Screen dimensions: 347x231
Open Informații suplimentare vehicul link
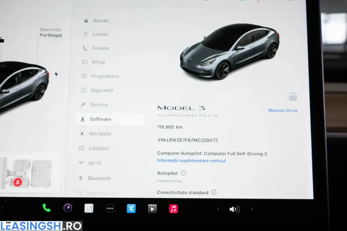point(192,160)
